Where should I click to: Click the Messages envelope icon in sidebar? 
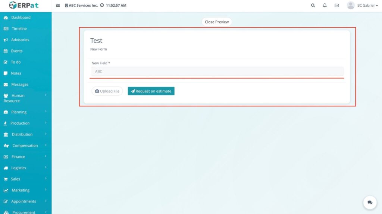point(6,84)
